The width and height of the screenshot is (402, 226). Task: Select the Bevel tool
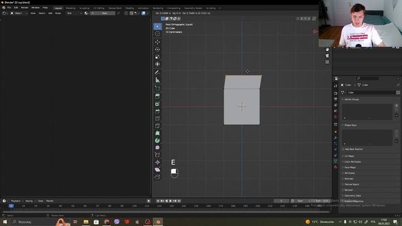158,111
